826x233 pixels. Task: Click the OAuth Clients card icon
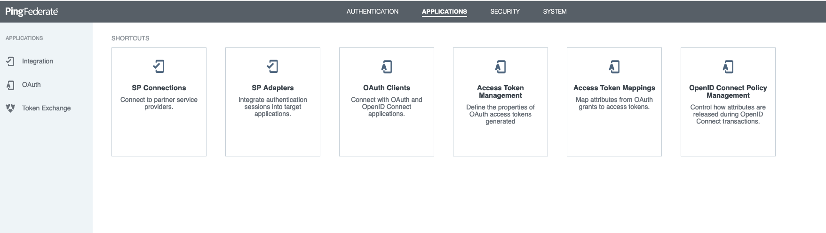coord(387,67)
